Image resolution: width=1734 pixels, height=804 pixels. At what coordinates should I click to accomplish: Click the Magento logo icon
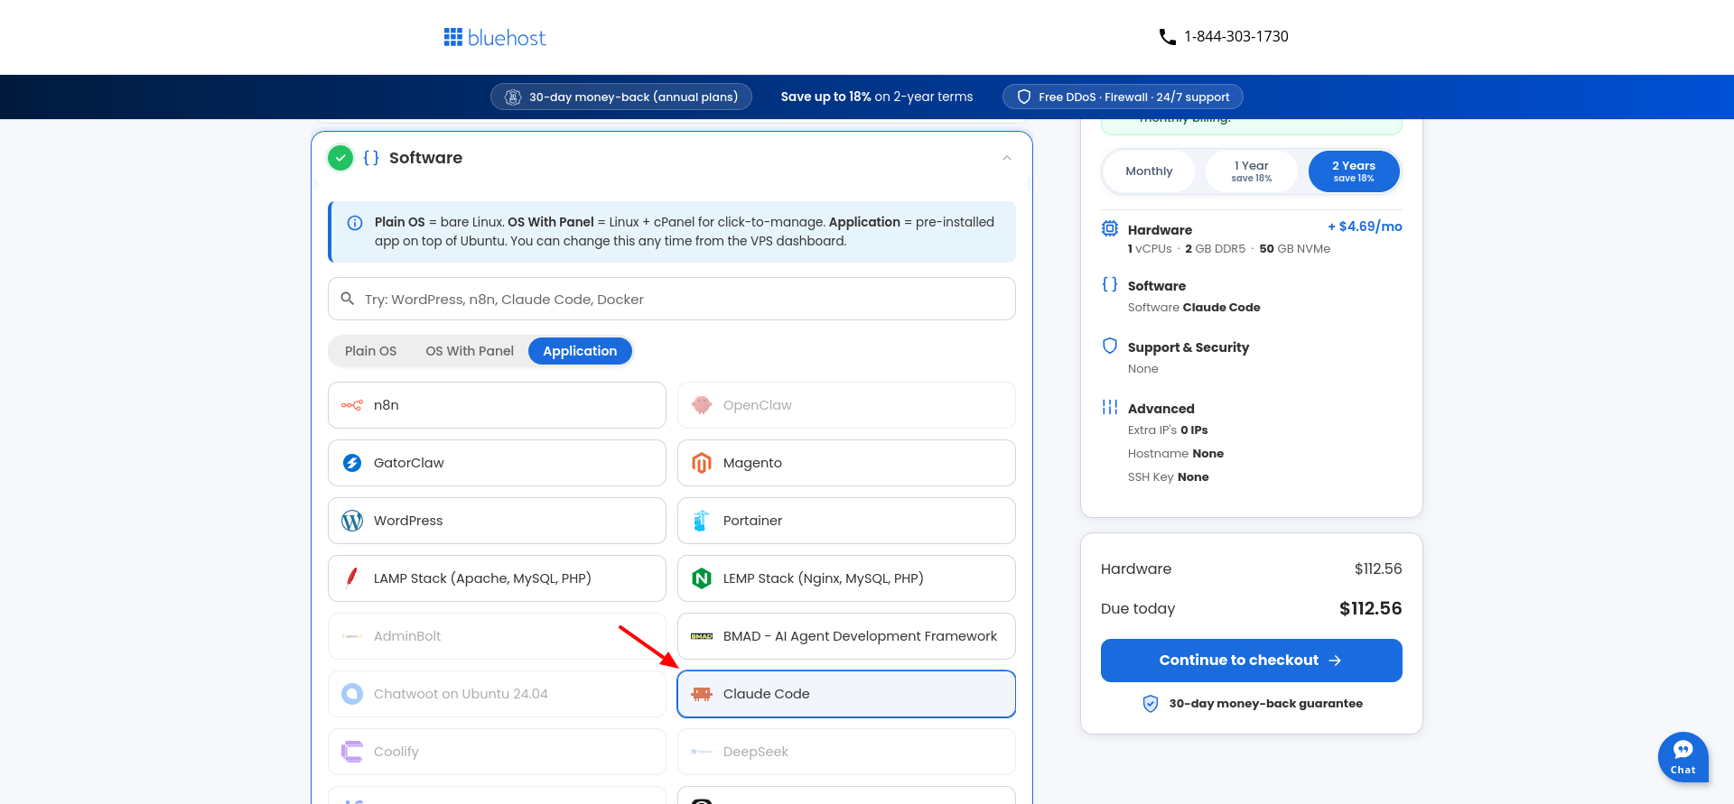[x=702, y=463]
